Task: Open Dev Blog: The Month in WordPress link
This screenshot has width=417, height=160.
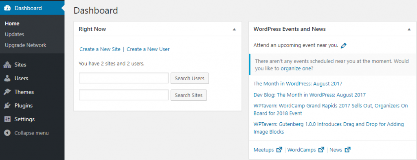Action: pyautogui.click(x=309, y=95)
